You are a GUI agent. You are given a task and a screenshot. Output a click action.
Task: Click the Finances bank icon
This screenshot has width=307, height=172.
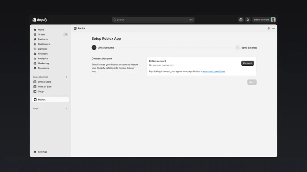pos(35,54)
